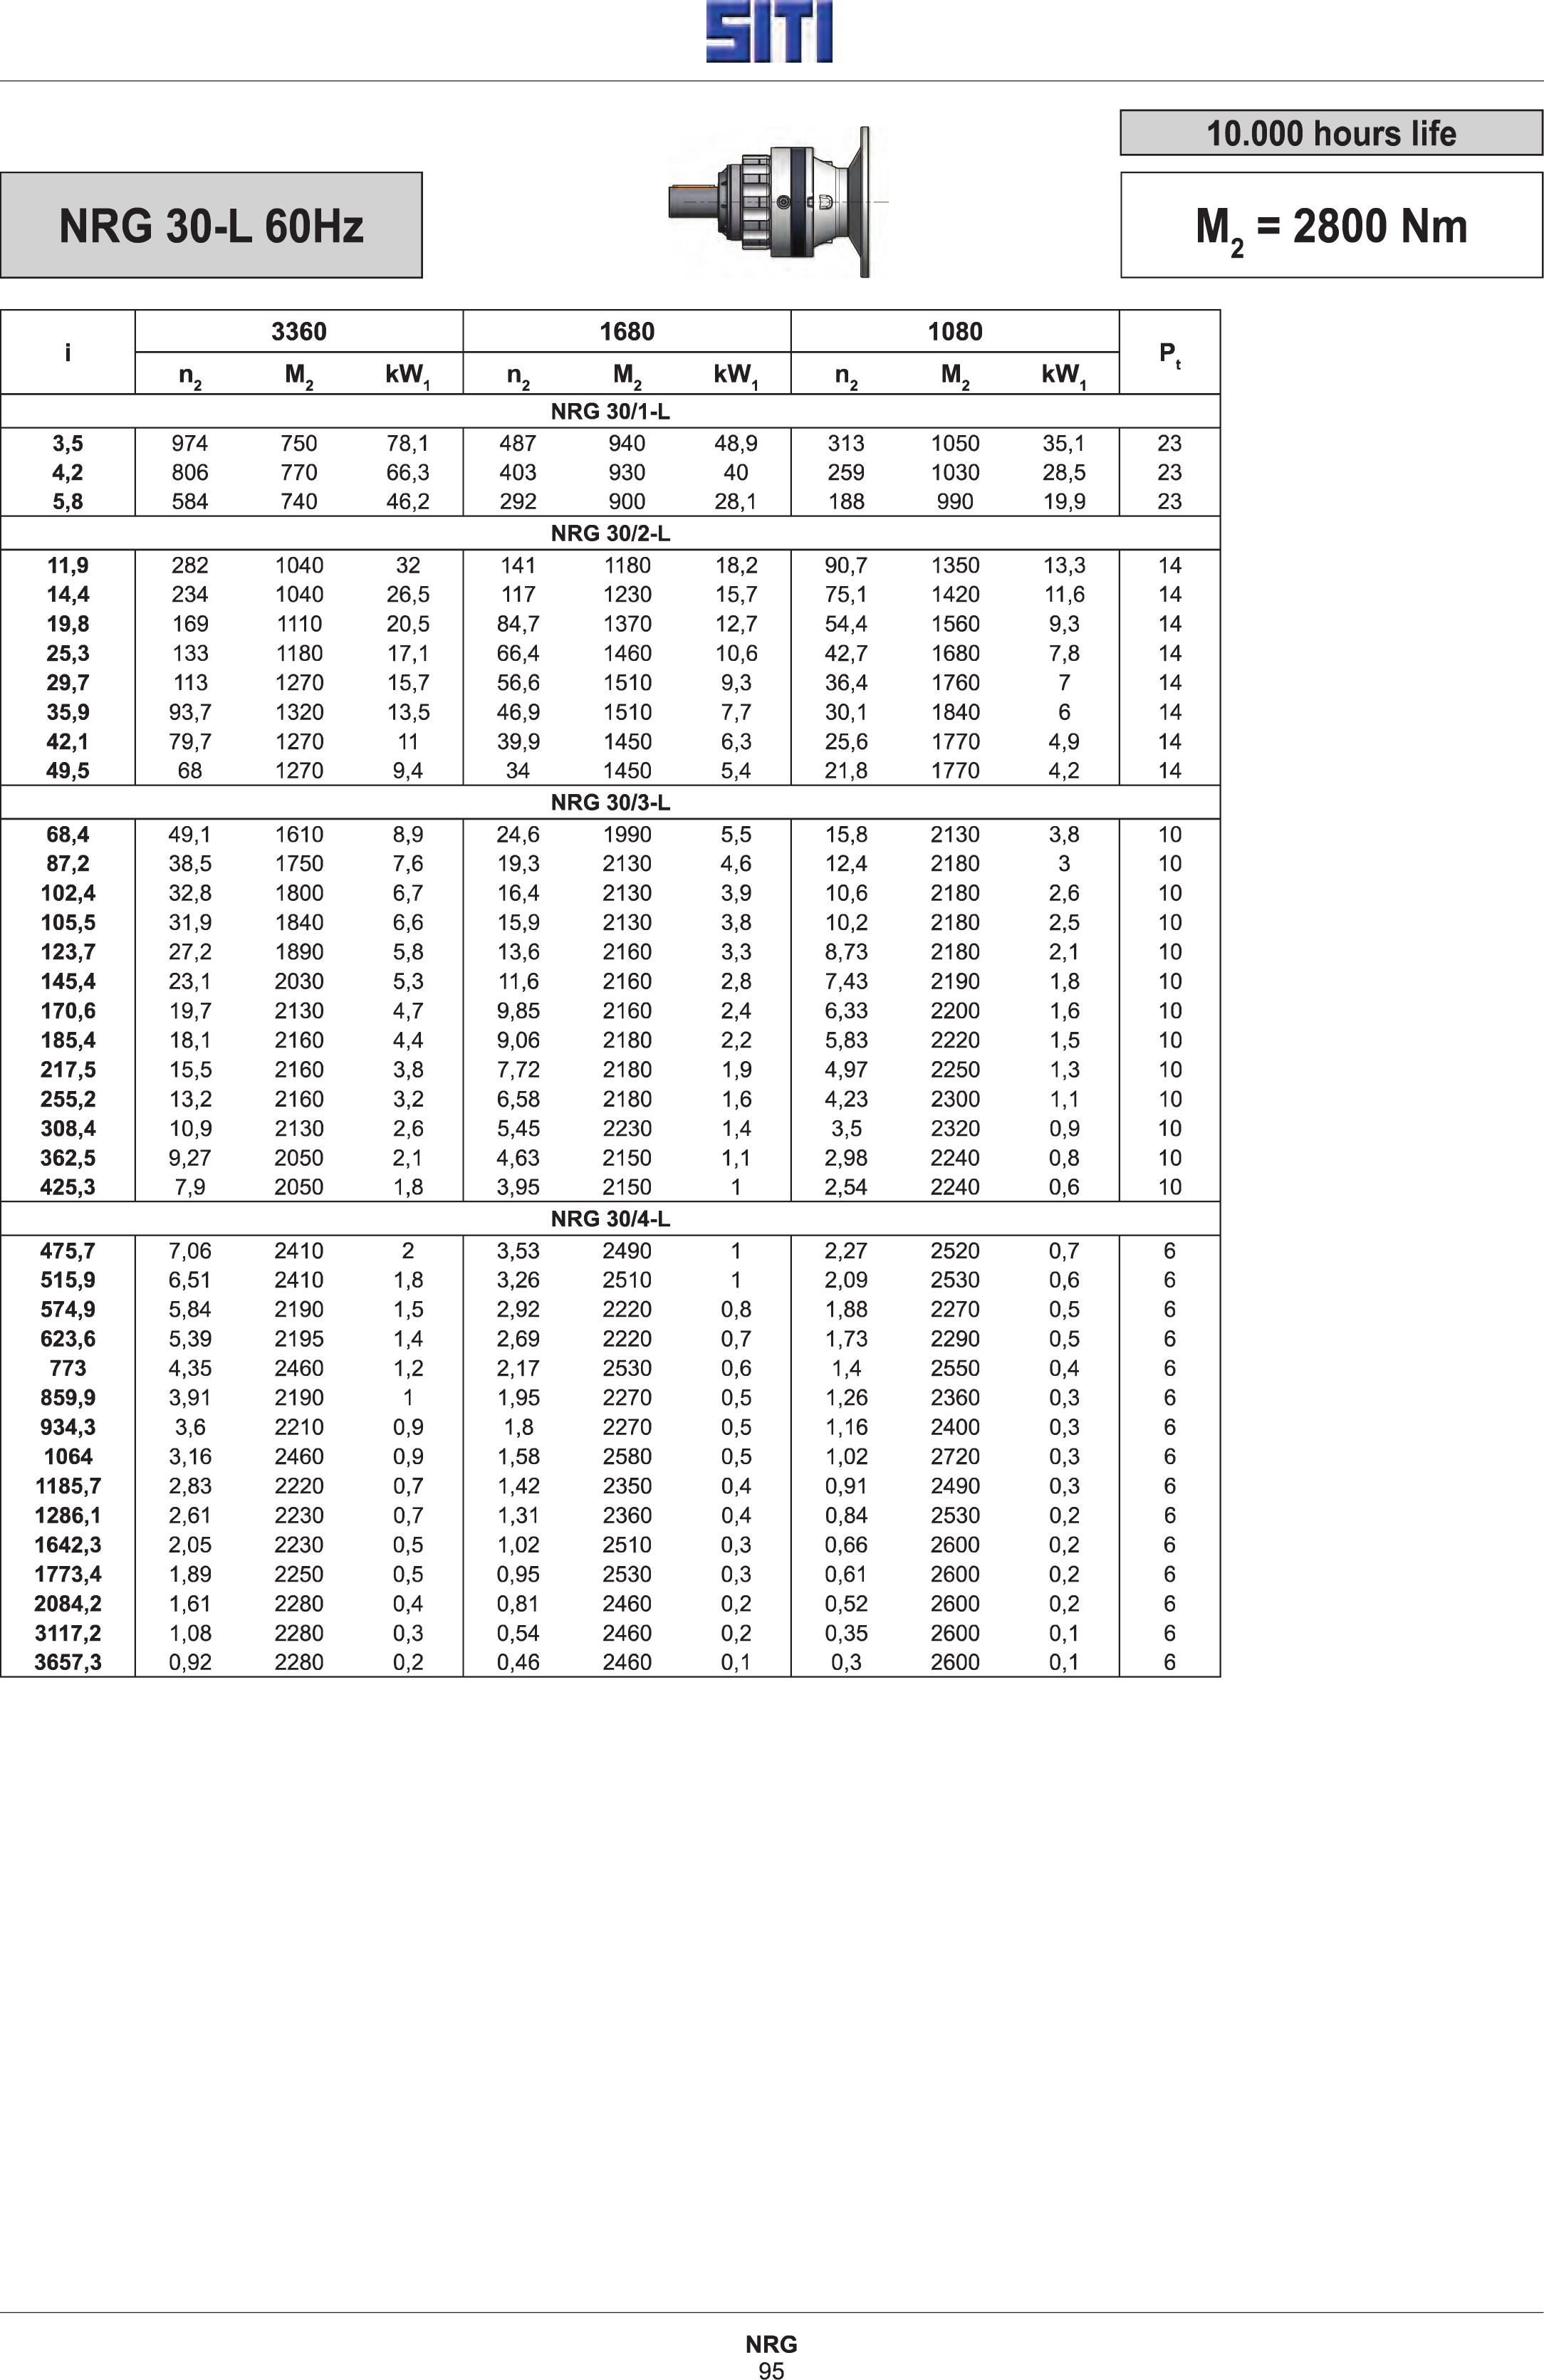Click the speed value '0,92'
Image resolution: width=1544 pixels, height=2380 pixels.
coord(190,1663)
